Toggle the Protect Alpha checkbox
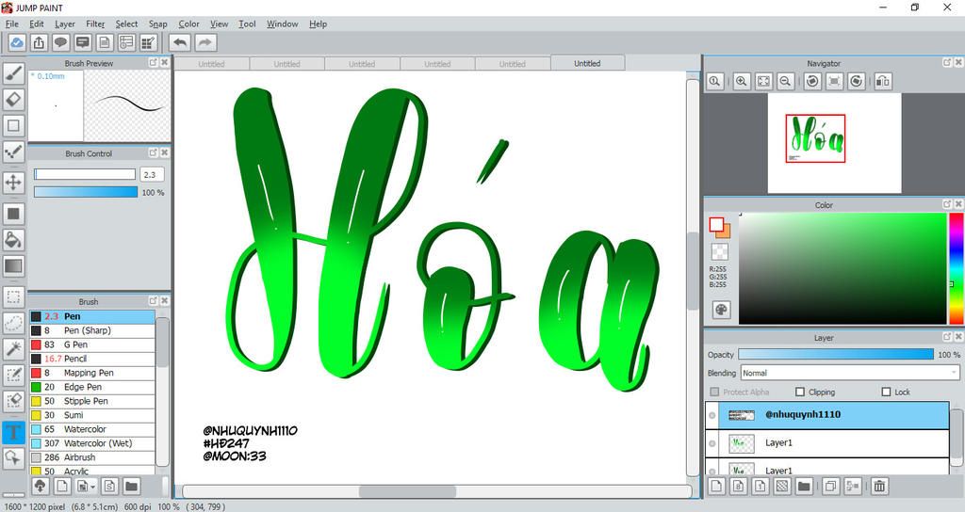This screenshot has height=512, width=965. (x=714, y=392)
